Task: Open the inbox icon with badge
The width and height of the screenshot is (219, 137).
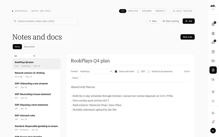Action: tap(213, 42)
